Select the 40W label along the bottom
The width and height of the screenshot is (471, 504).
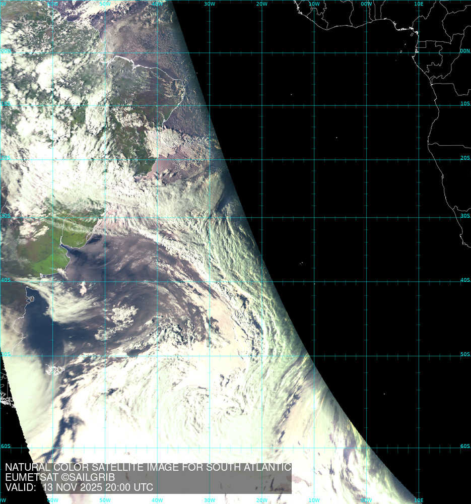click(157, 500)
